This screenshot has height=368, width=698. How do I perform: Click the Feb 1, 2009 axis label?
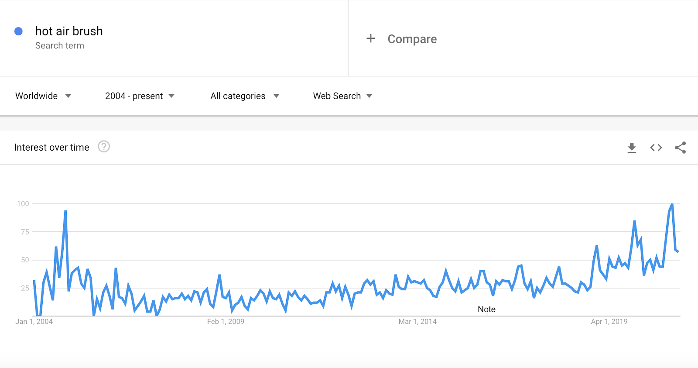(226, 322)
